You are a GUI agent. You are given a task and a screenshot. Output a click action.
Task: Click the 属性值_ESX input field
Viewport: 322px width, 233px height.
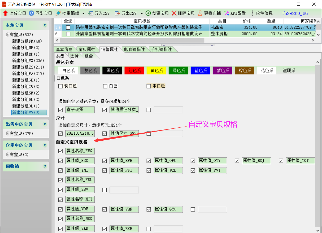[x=80, y=161]
